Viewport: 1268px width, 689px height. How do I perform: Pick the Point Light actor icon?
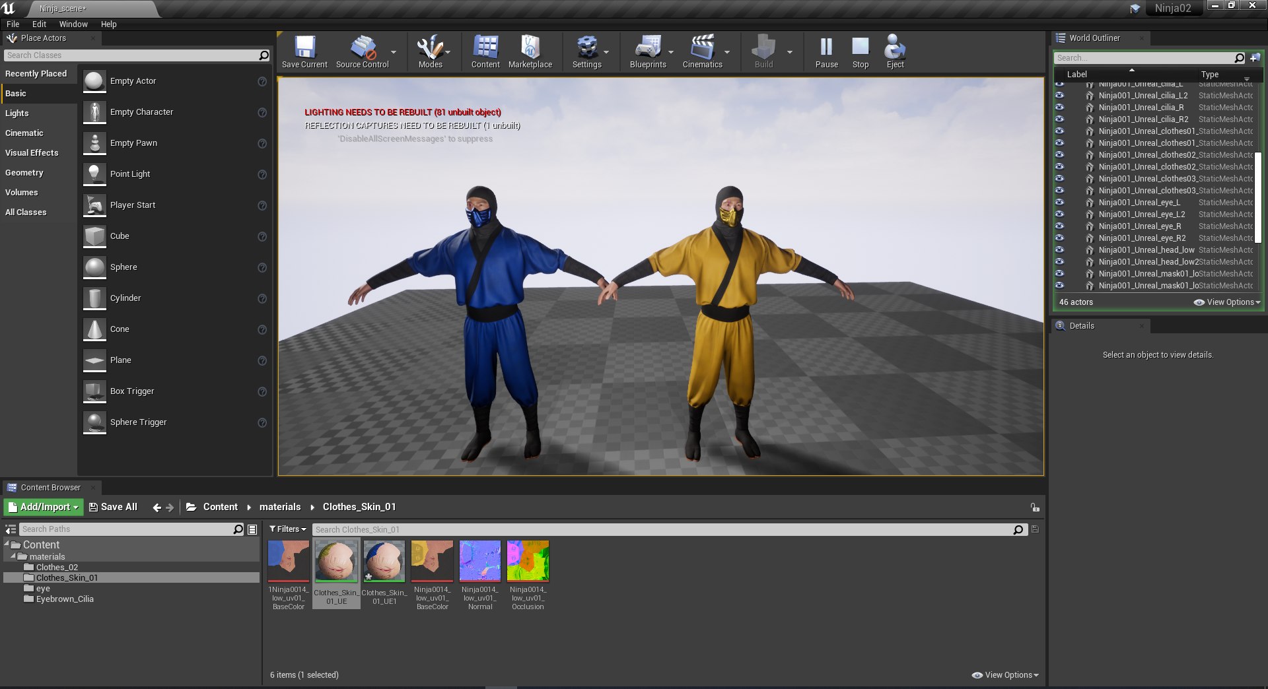point(94,174)
